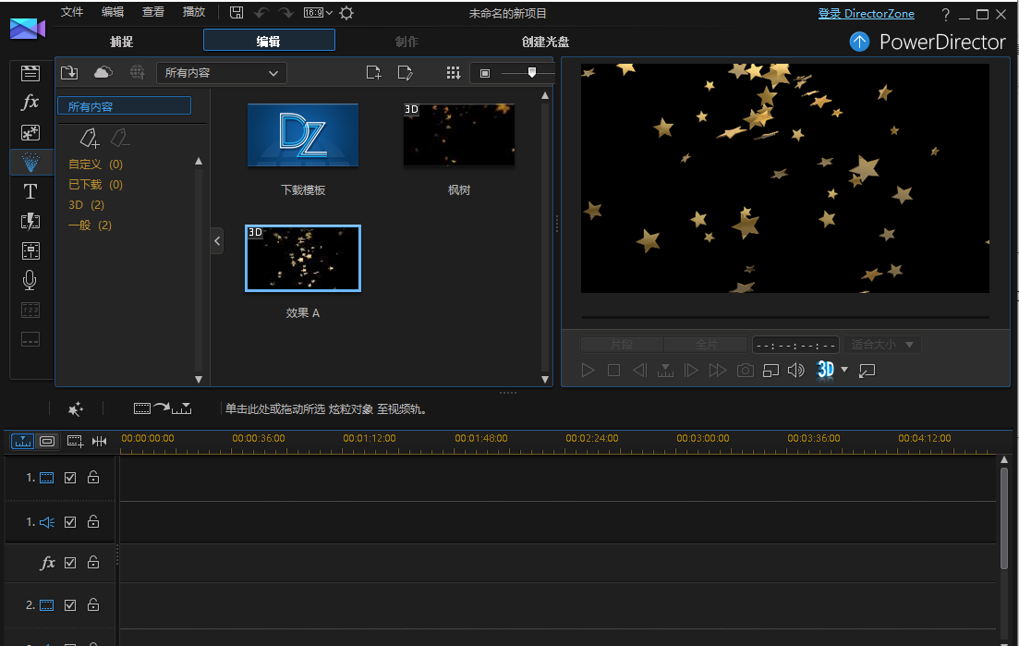Click the modify particle object icon
This screenshot has width=1019, height=646.
405,72
